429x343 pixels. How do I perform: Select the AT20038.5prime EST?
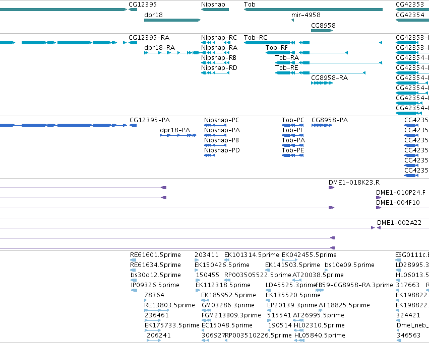pos(297,280)
